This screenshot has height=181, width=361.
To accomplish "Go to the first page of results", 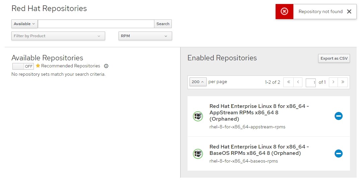I will pos(288,82).
